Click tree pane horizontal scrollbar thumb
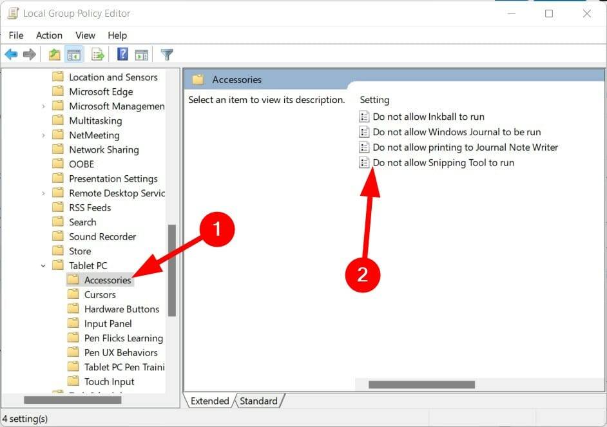Image resolution: width=607 pixels, height=427 pixels. click(72, 400)
